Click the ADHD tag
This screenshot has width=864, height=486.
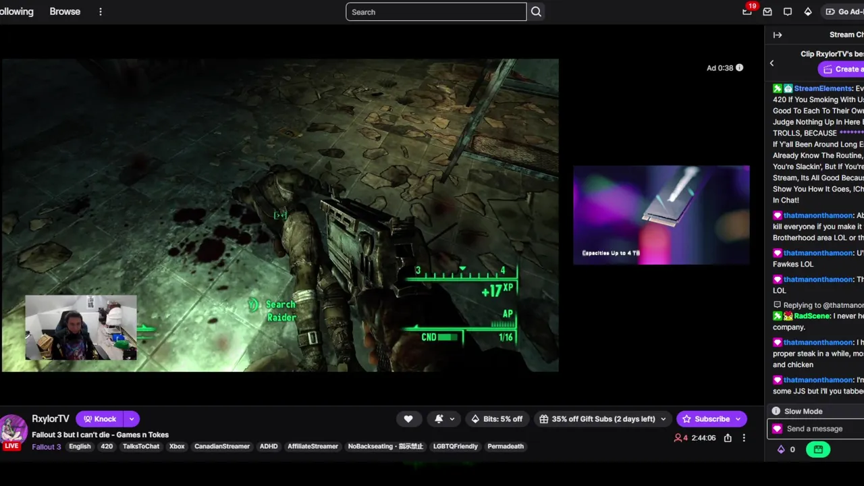coord(269,447)
